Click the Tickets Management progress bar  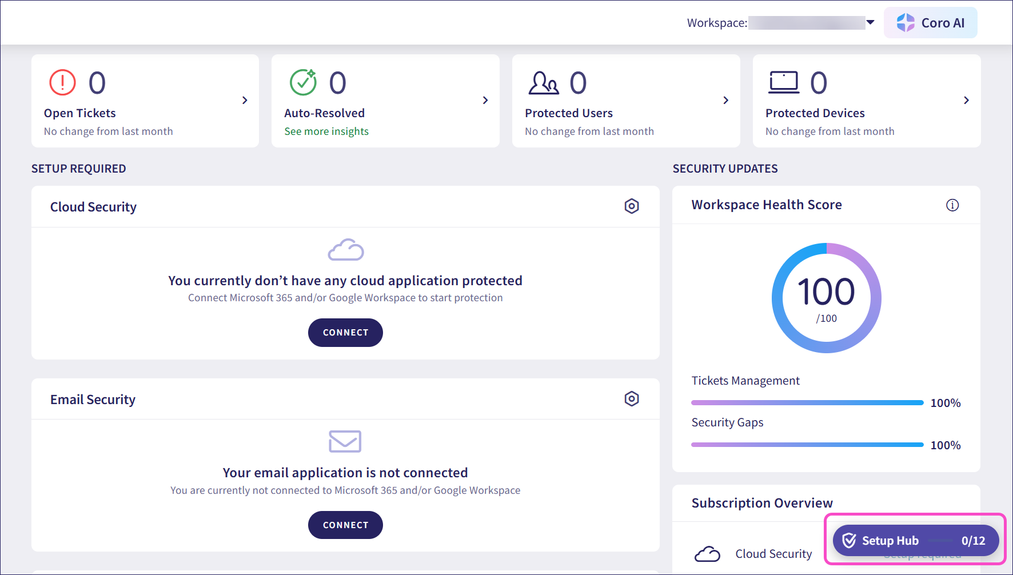click(807, 403)
